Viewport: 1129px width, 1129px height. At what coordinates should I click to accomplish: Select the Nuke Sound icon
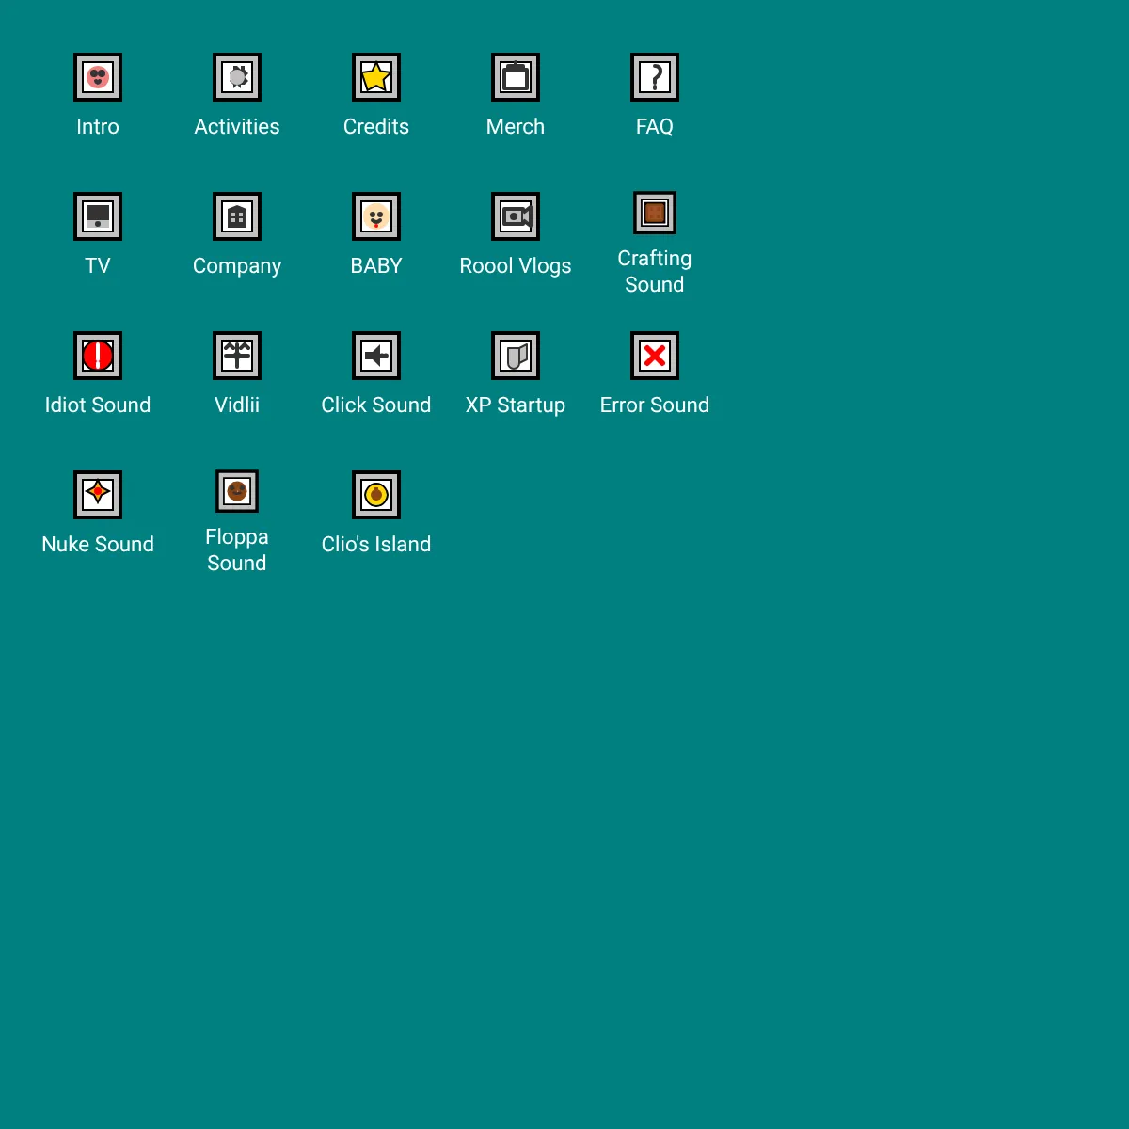(98, 494)
